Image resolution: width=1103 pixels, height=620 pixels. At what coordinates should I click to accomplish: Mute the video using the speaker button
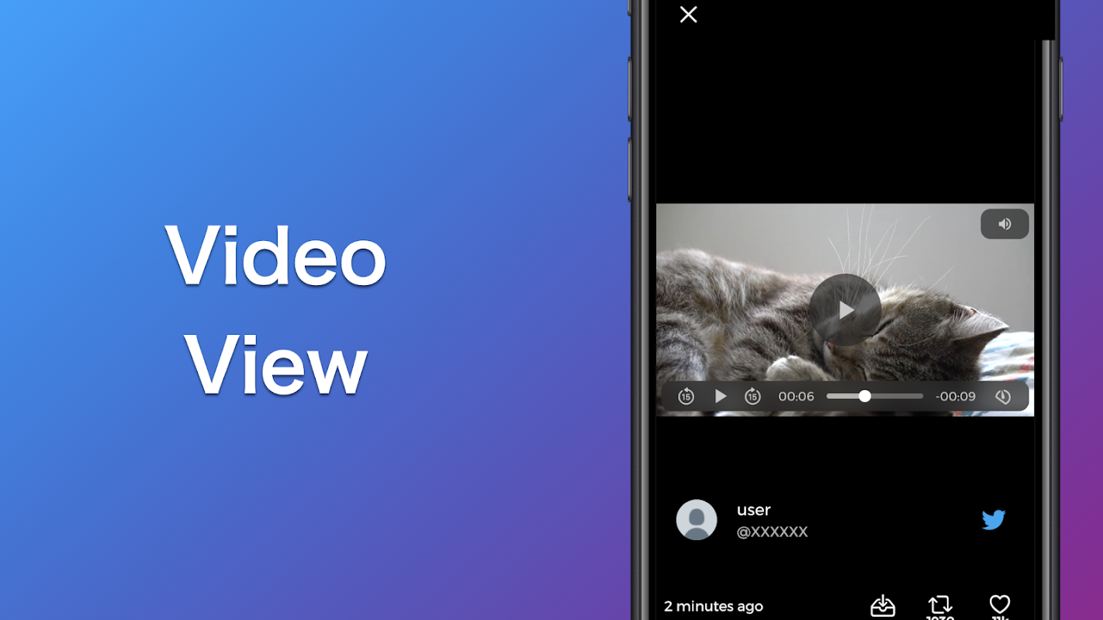coord(1004,224)
